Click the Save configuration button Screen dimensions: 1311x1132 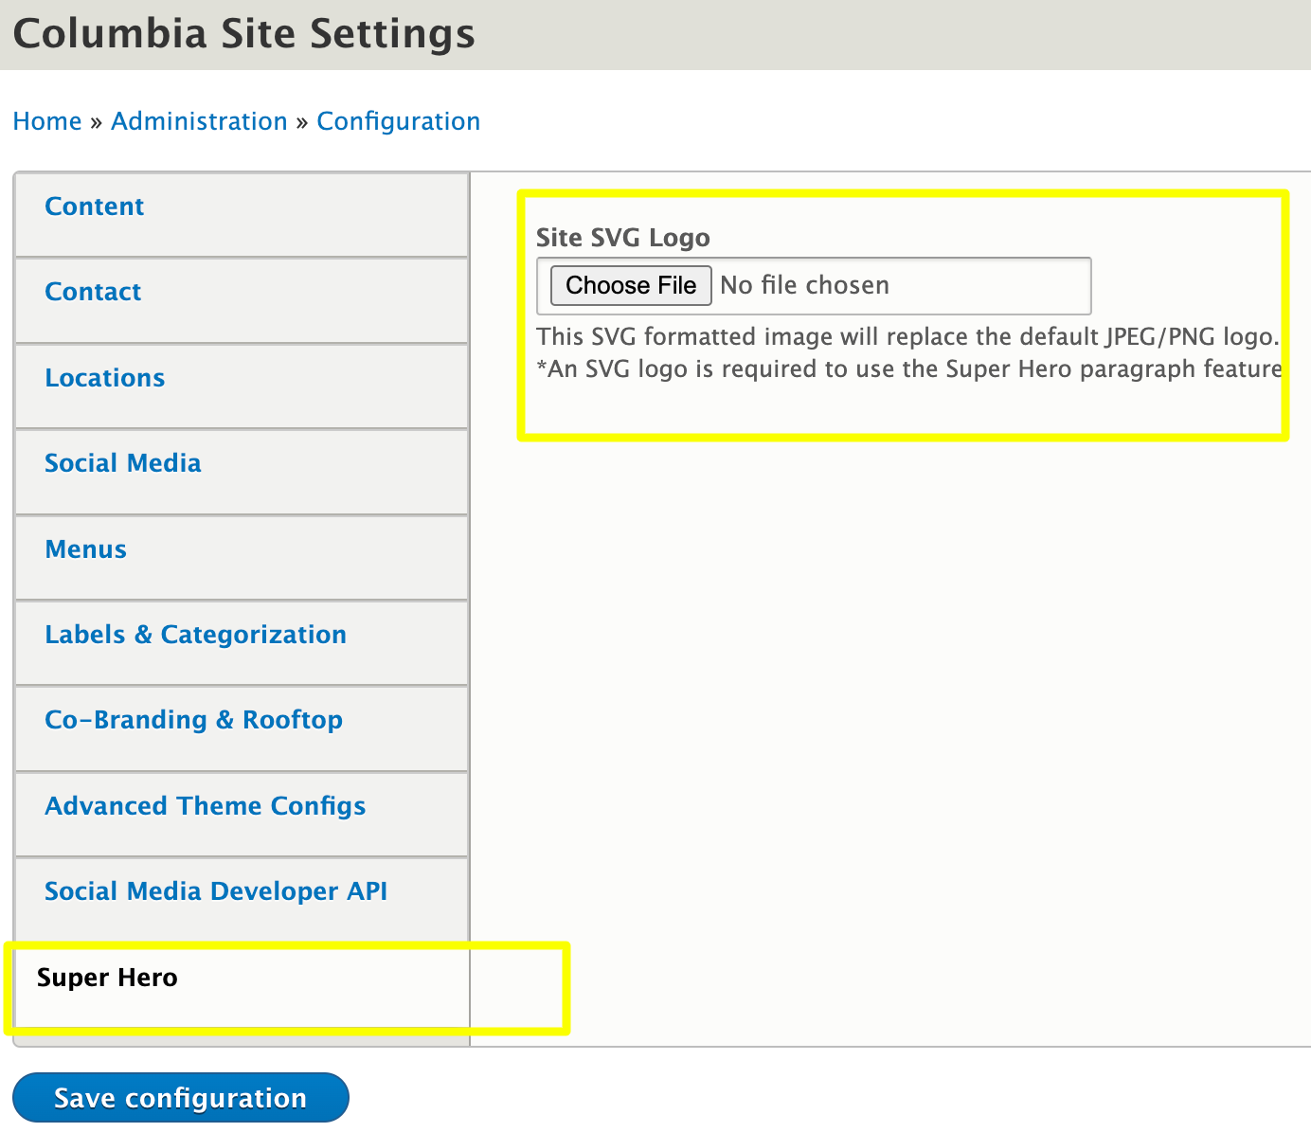coord(180,1097)
